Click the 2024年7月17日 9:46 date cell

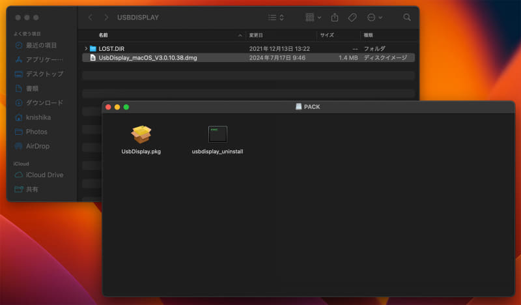277,57
